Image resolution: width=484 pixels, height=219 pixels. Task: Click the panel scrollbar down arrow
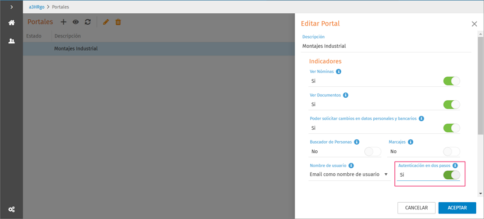coord(480,194)
